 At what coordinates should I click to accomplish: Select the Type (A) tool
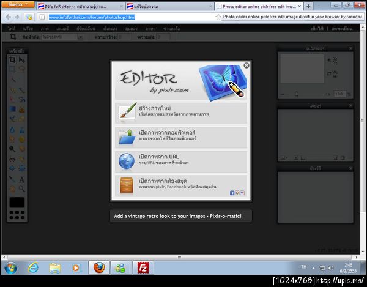[22, 179]
